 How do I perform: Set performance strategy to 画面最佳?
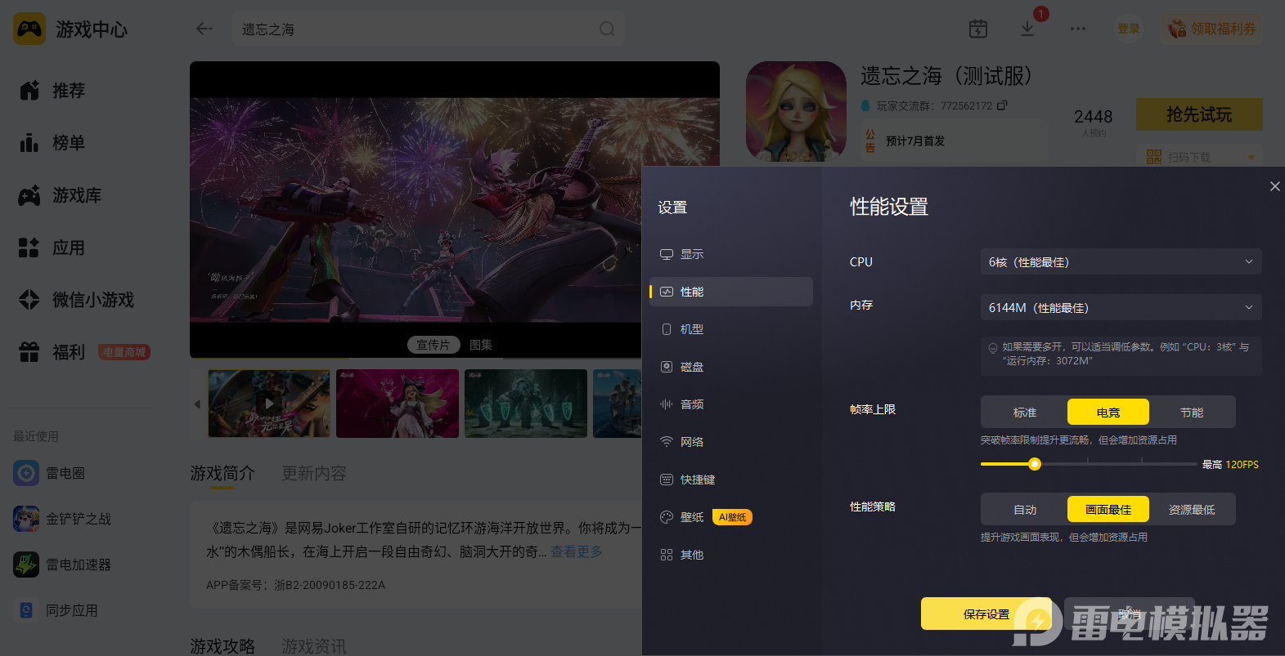(x=1108, y=510)
